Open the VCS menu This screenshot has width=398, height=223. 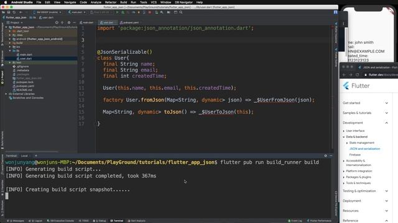[x=154, y=2]
